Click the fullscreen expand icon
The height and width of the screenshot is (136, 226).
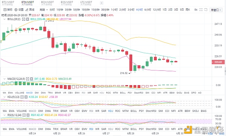click(201, 10)
